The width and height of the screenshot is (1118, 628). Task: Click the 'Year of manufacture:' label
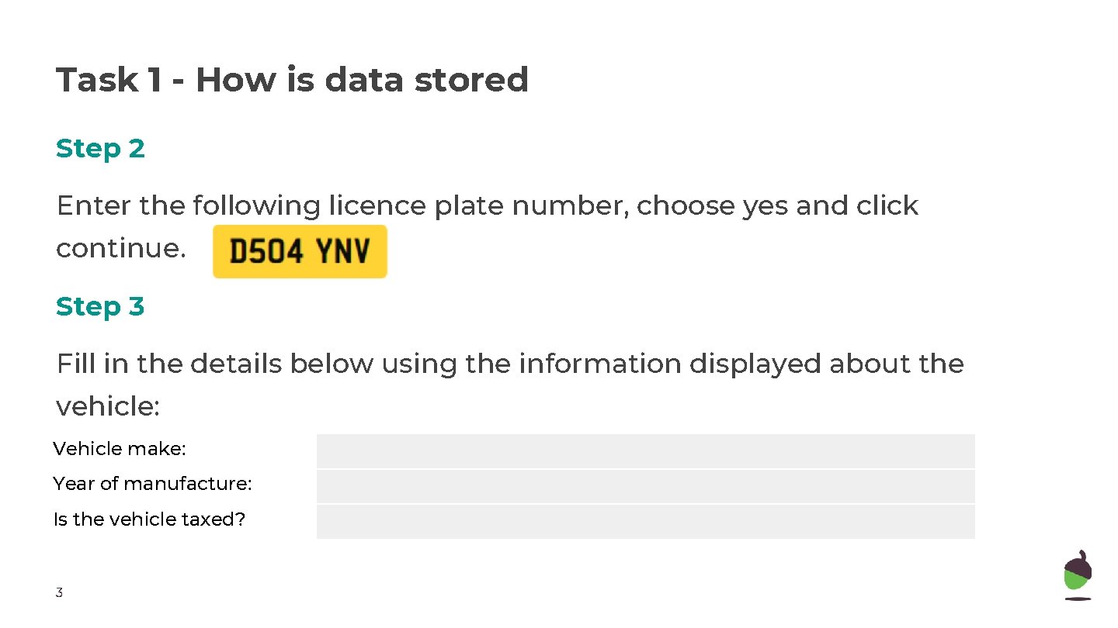pyautogui.click(x=153, y=484)
